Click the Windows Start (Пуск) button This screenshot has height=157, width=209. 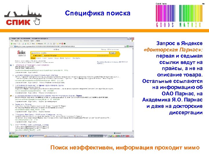[x=13, y=136]
